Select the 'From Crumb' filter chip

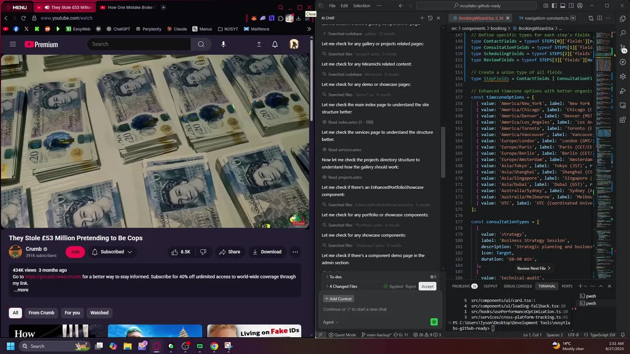41,313
